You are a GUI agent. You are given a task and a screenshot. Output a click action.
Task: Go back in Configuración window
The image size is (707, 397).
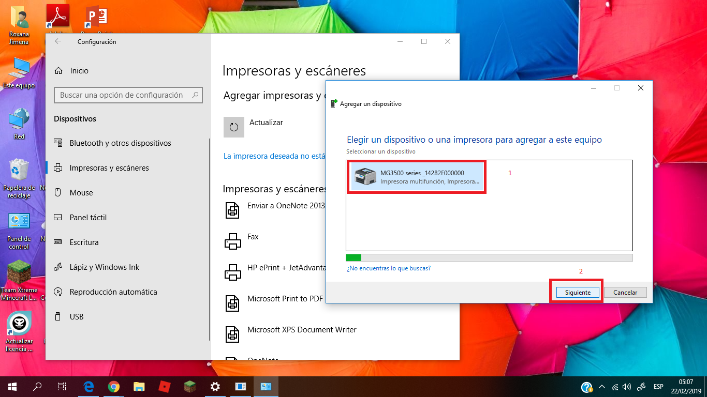pyautogui.click(x=58, y=41)
